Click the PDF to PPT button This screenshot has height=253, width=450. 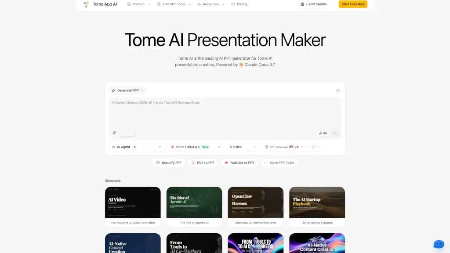(203, 163)
